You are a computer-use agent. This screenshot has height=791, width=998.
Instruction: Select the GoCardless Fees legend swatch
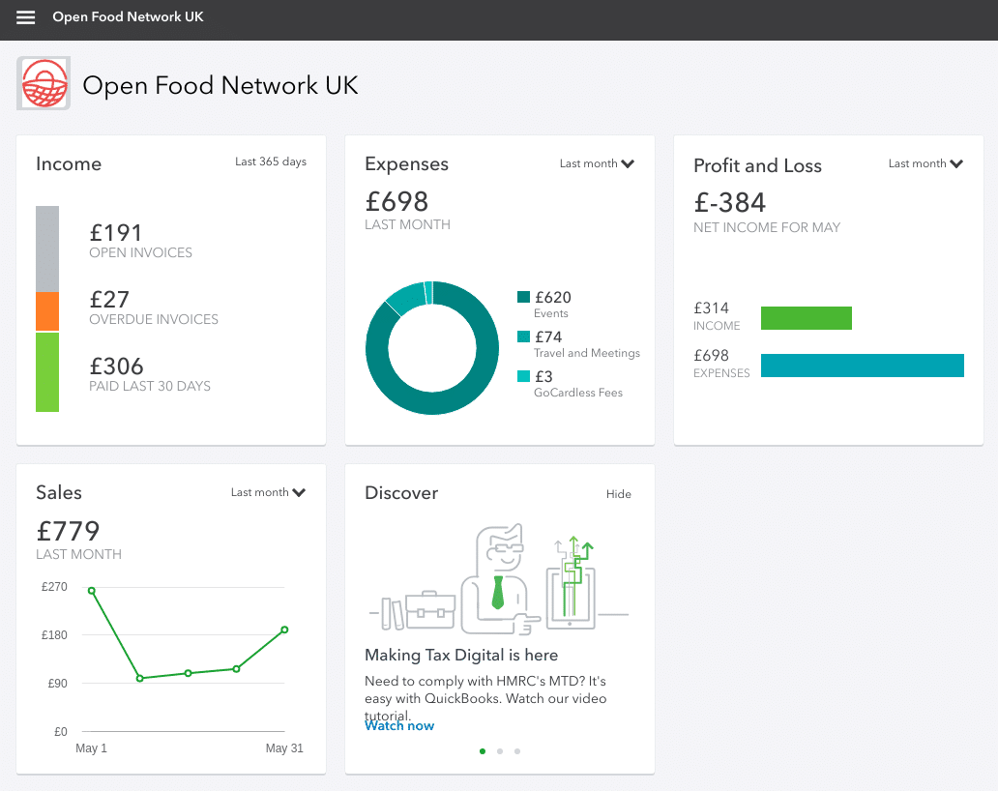coord(523,377)
